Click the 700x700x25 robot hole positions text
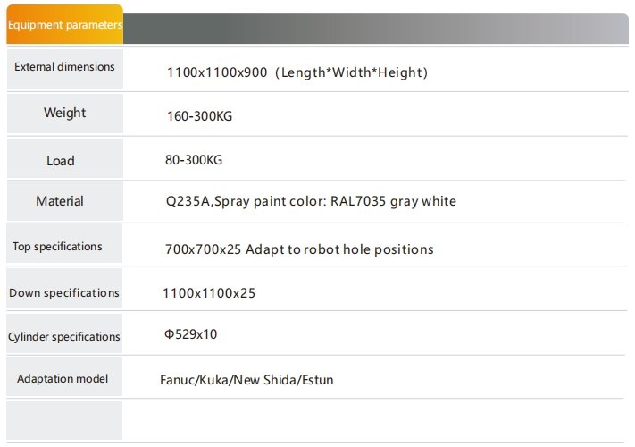 [x=299, y=249]
